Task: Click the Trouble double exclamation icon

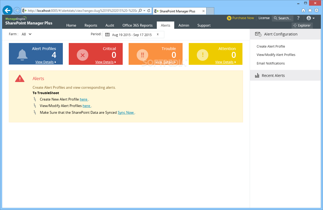Action: pyautogui.click(x=142, y=55)
